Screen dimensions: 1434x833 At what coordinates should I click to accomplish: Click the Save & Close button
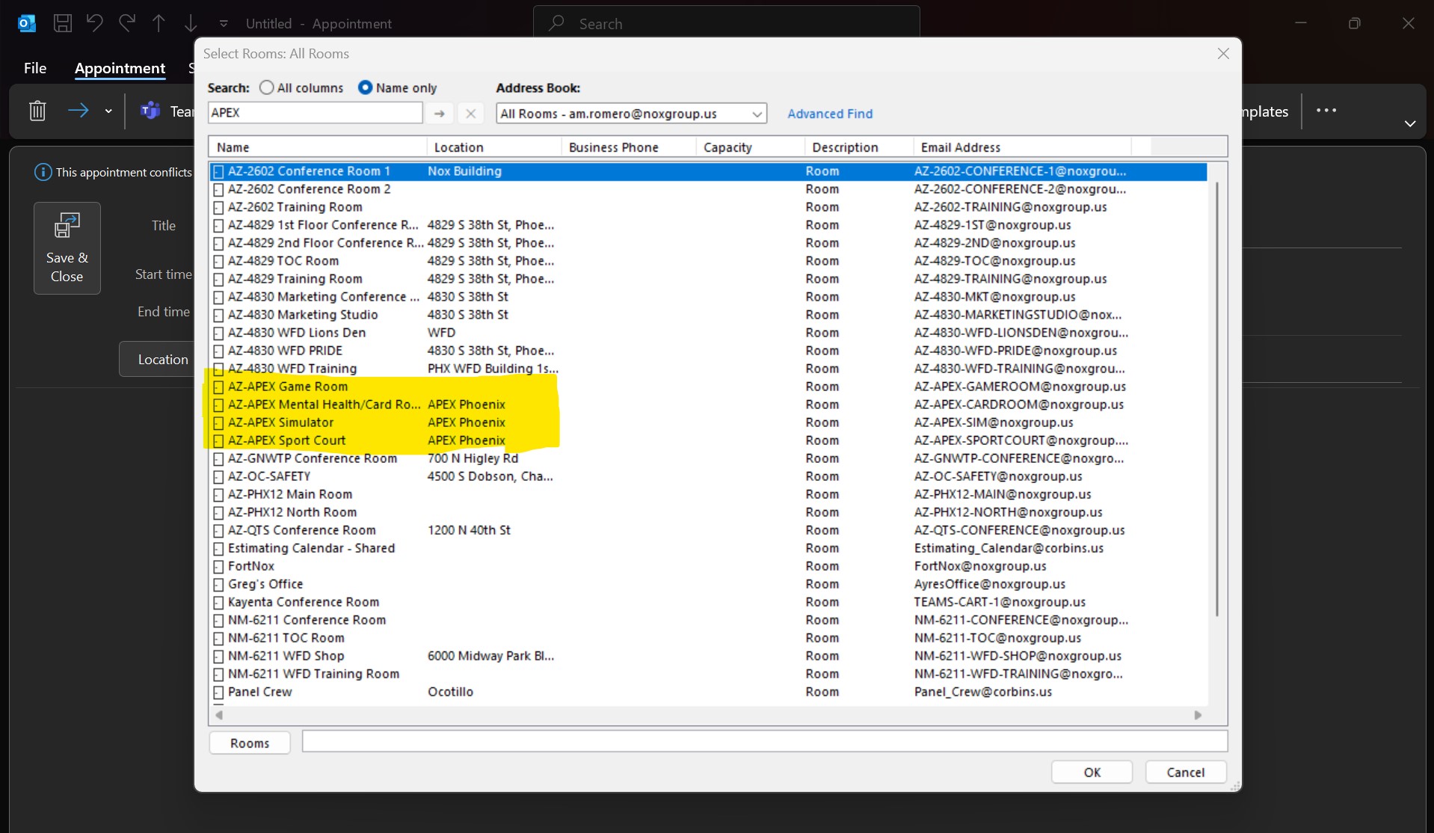point(67,248)
